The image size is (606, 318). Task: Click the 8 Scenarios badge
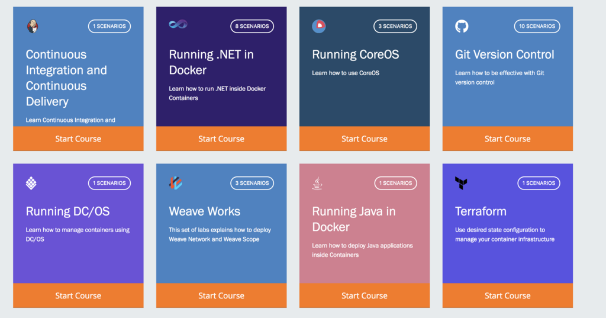point(252,26)
